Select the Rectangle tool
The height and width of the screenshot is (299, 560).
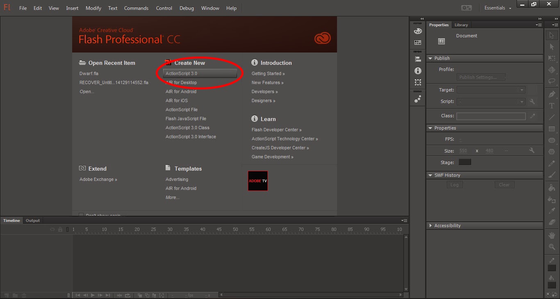click(x=552, y=129)
